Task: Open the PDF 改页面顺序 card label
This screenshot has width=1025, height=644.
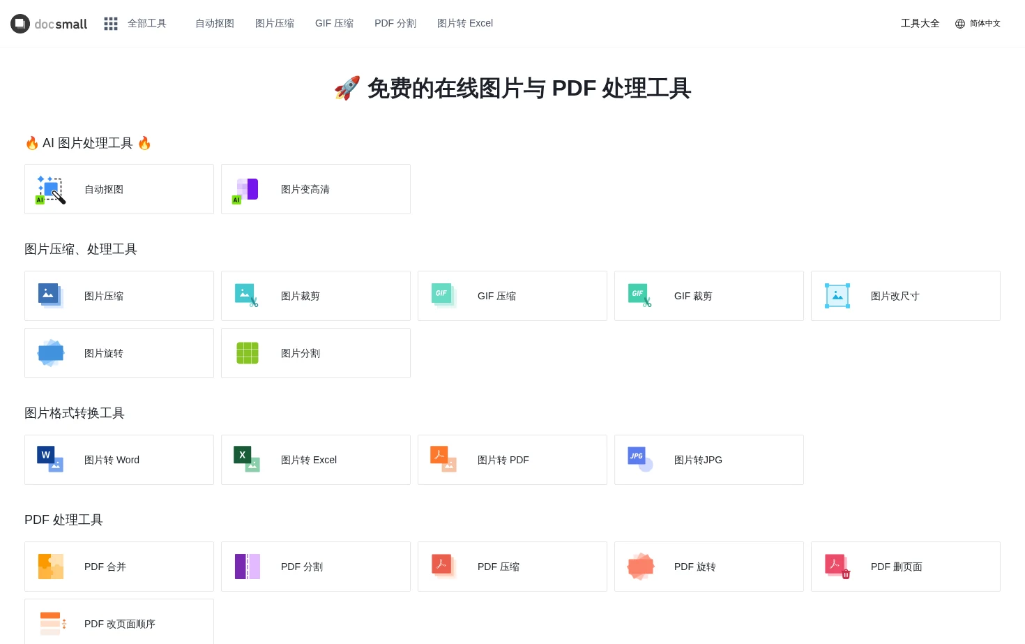Action: (120, 624)
